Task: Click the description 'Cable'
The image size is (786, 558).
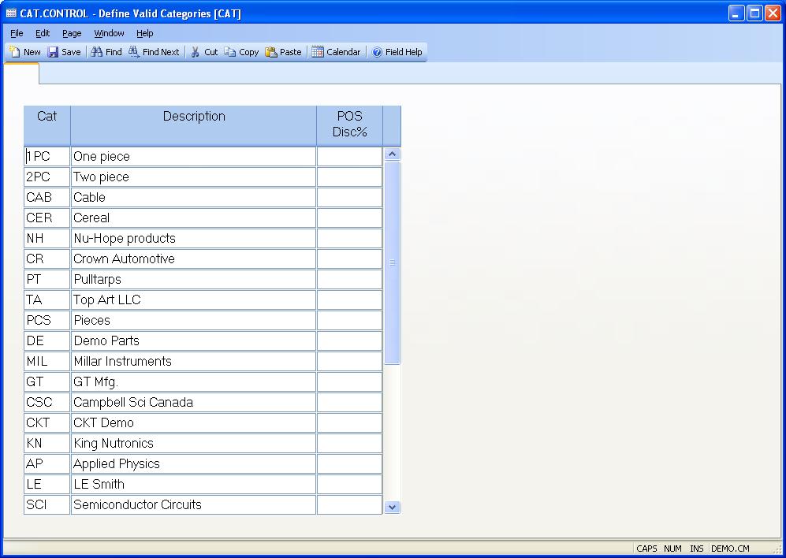Action: (x=193, y=198)
